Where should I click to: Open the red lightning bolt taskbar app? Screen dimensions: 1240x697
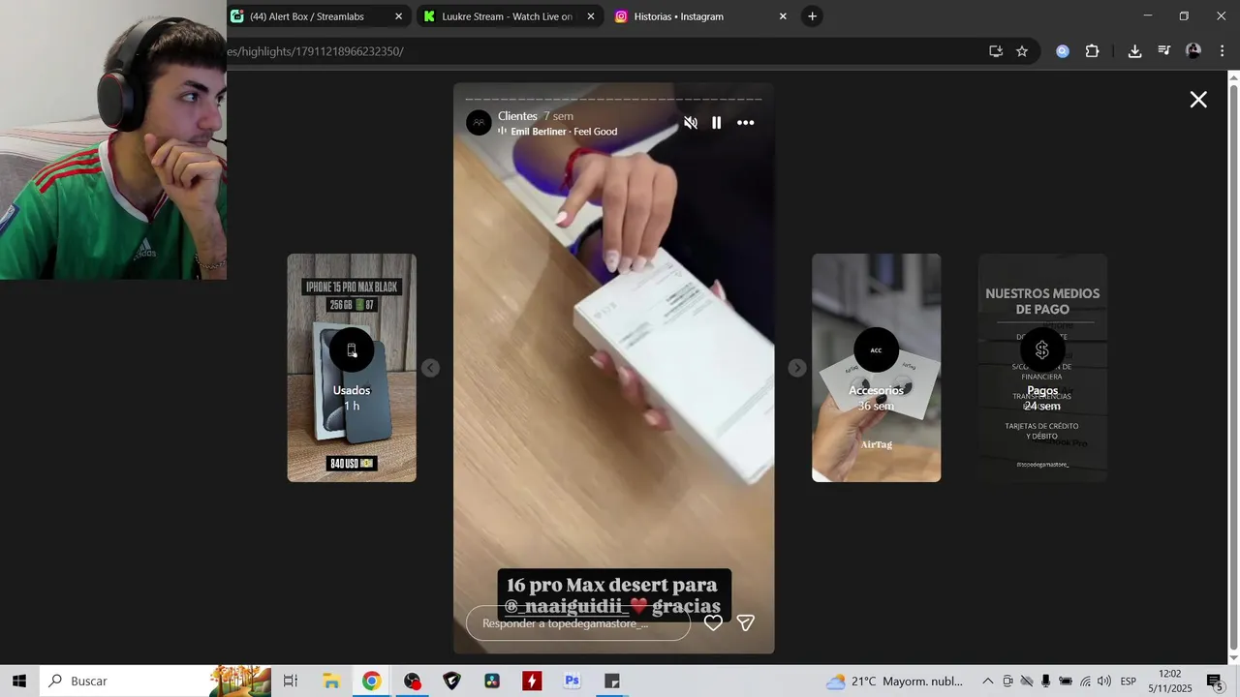pos(532,681)
